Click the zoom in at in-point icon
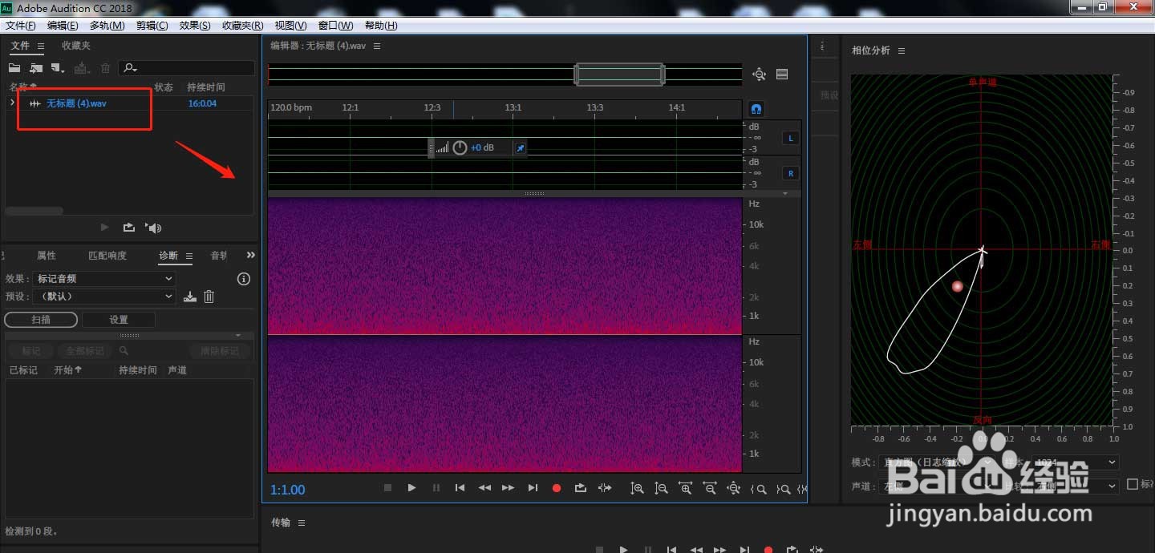The height and width of the screenshot is (553, 1155). click(x=758, y=489)
